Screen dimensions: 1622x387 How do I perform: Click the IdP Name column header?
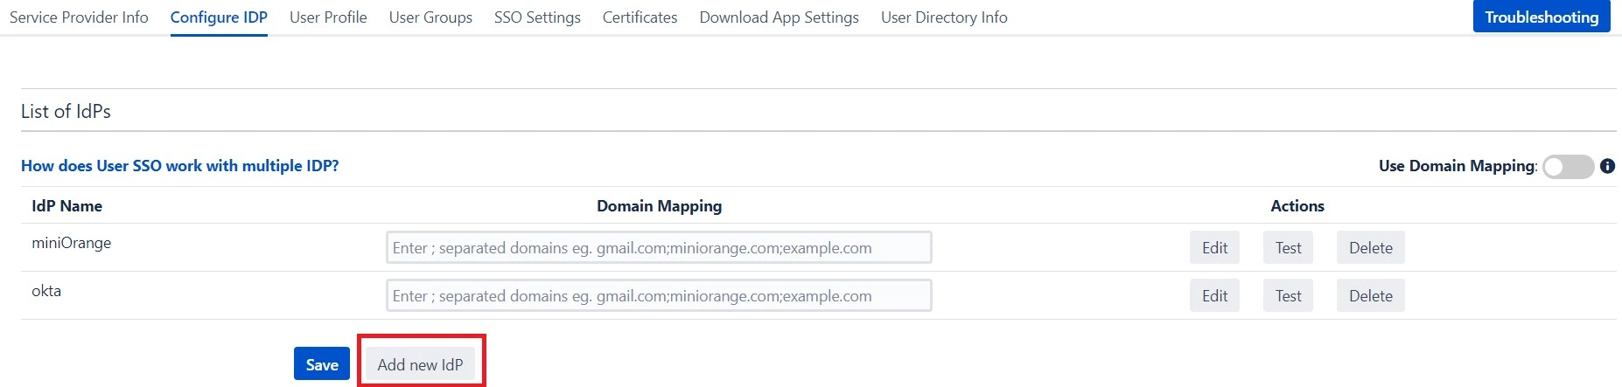[x=66, y=206]
